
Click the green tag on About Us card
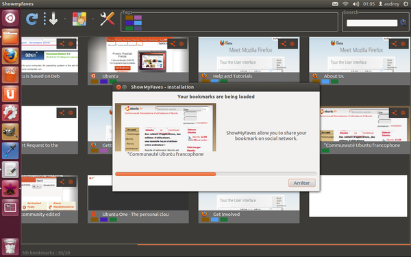[334, 82]
